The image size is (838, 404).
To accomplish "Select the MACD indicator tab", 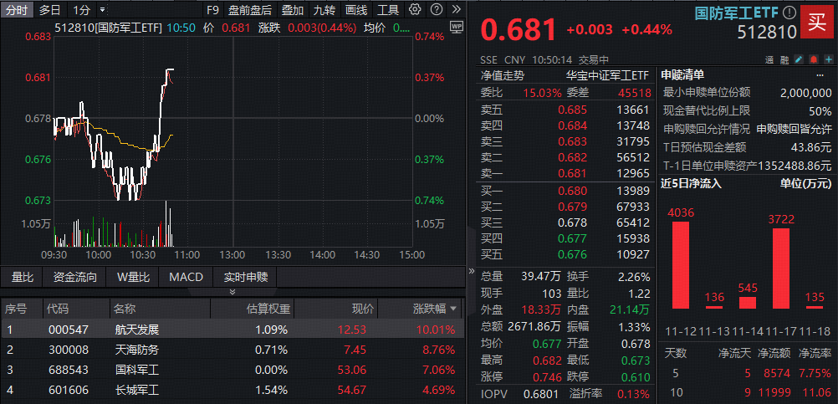I will pos(186,277).
